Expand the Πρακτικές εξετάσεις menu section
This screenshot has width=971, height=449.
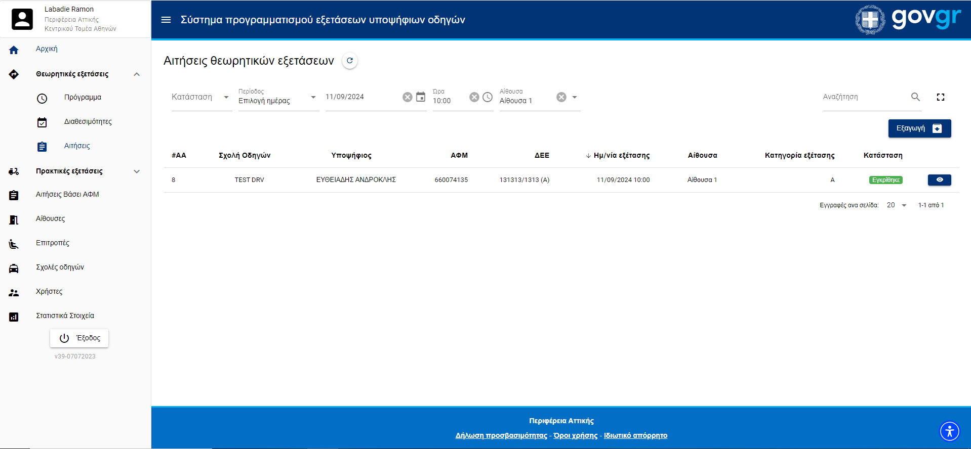[x=136, y=171]
